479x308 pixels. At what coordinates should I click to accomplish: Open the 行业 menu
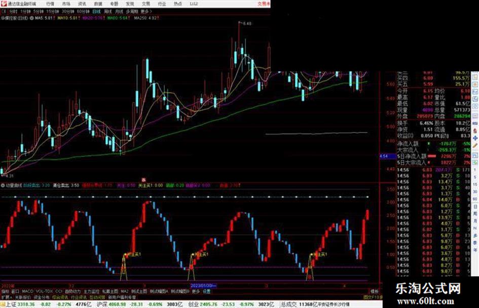coord(162,4)
